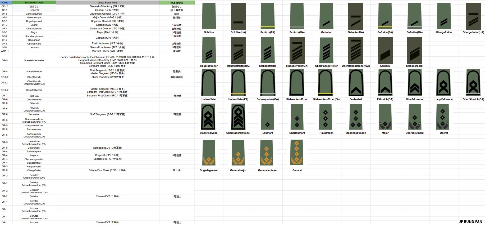Click the Warrant Officer (WO / 准尉) cell
The height and width of the screenshot is (227, 485).
[107, 51]
